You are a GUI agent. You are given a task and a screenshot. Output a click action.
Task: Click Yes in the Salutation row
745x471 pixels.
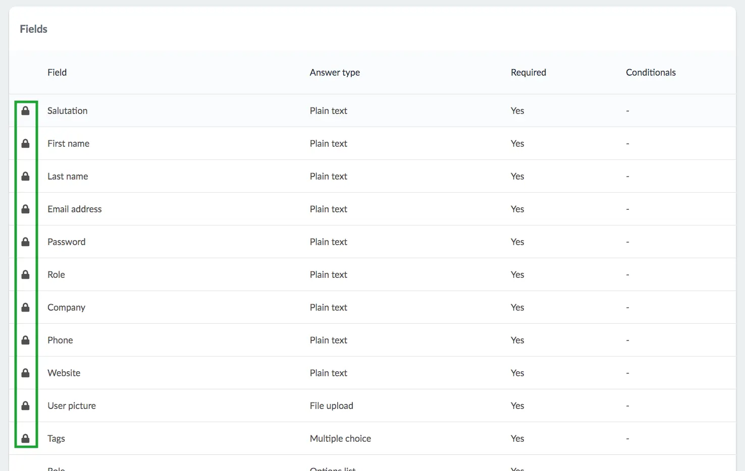(x=517, y=110)
